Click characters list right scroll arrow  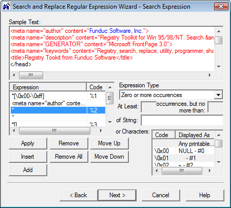point(210,171)
